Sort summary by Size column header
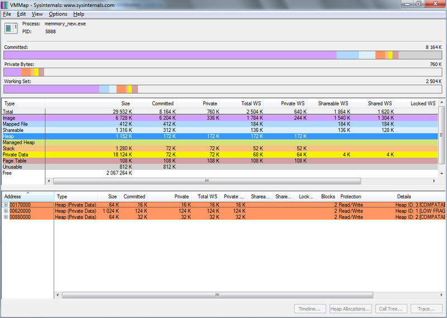 tap(89, 103)
